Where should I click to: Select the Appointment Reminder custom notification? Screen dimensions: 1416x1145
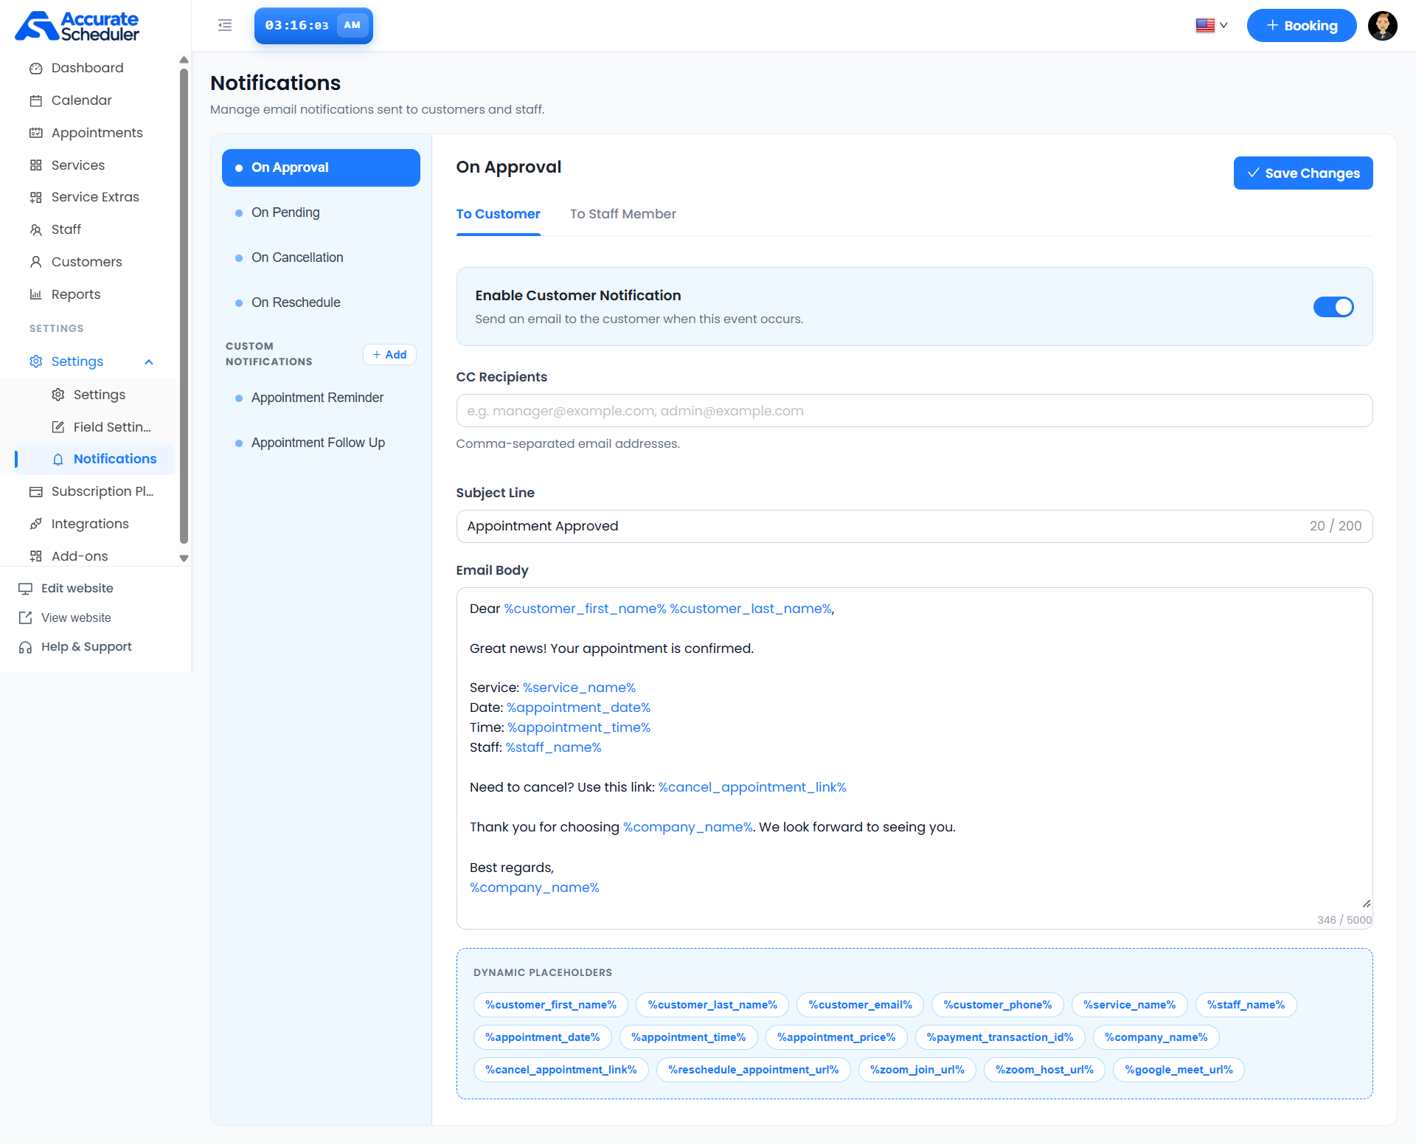pyautogui.click(x=321, y=398)
